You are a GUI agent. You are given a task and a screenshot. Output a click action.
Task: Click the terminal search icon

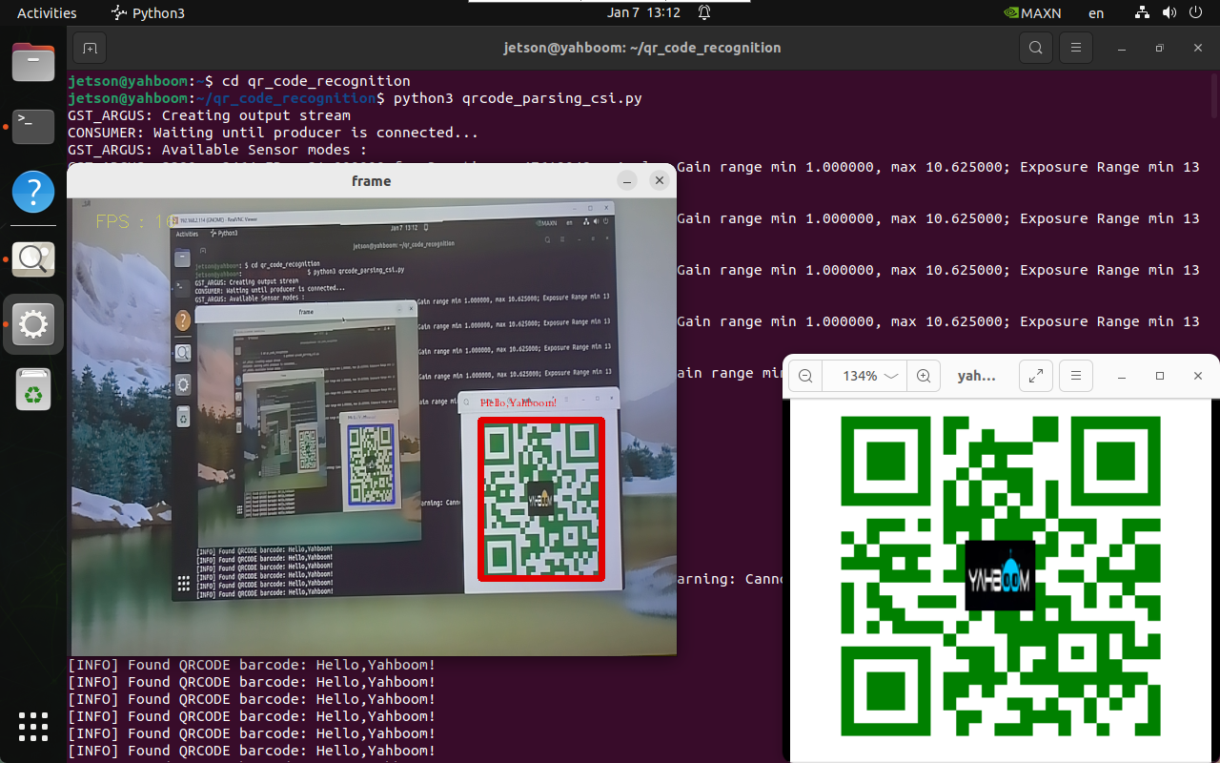tap(1036, 48)
